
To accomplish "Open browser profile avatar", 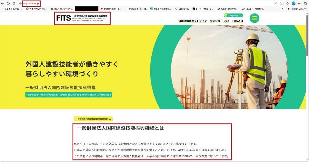I will (294, 3).
